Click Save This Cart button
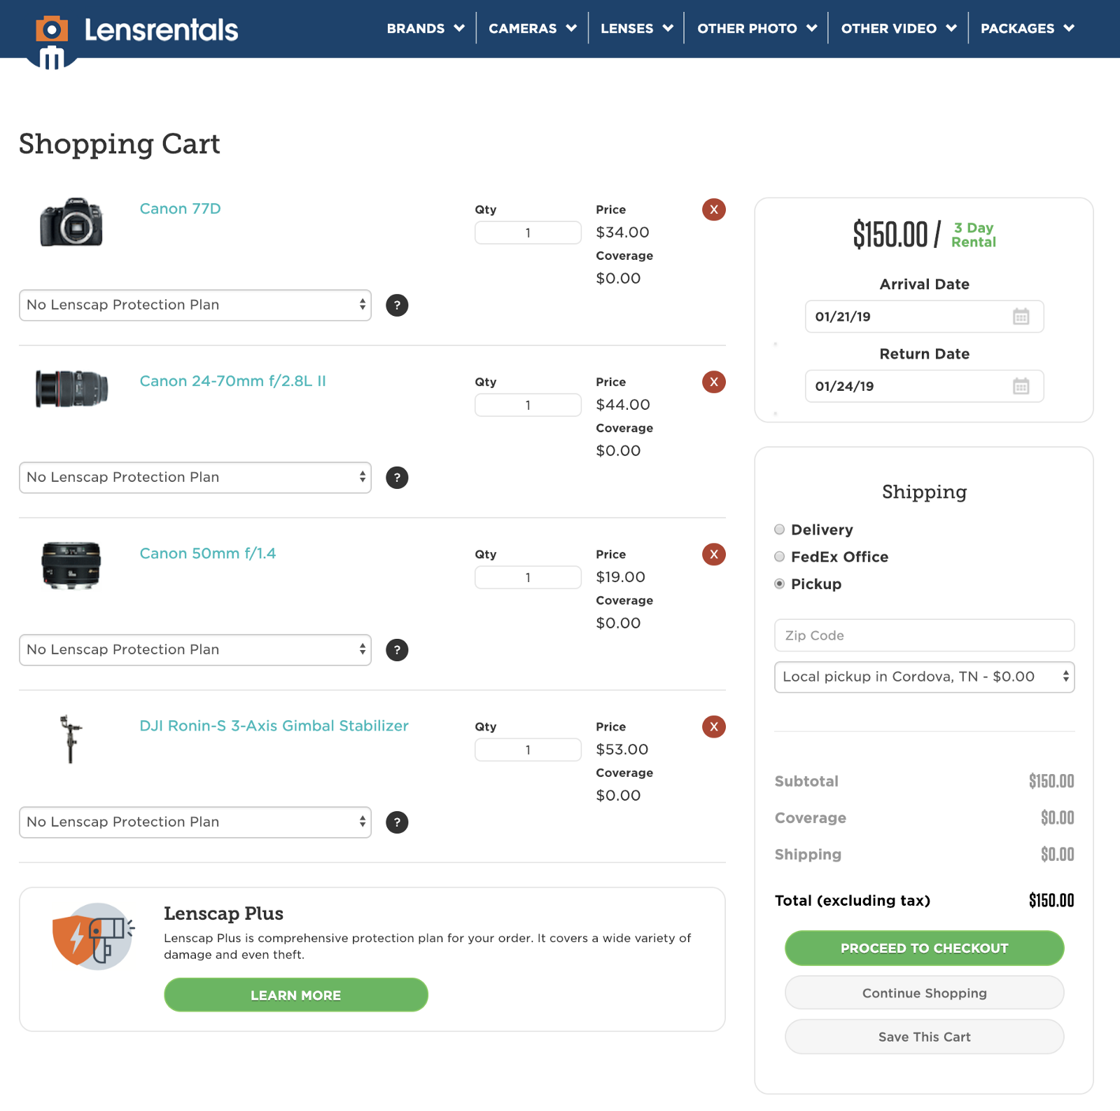Image resolution: width=1120 pixels, height=1111 pixels. click(x=925, y=1037)
